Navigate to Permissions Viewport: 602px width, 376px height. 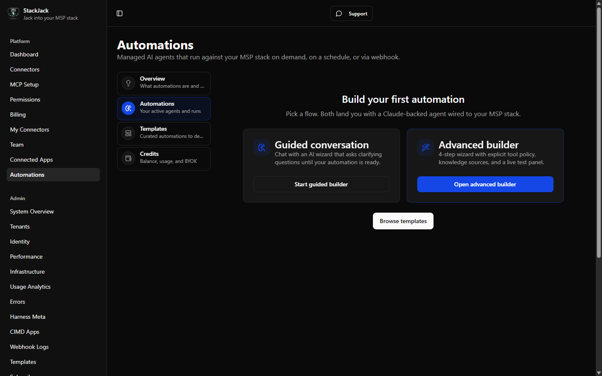pos(53,99)
